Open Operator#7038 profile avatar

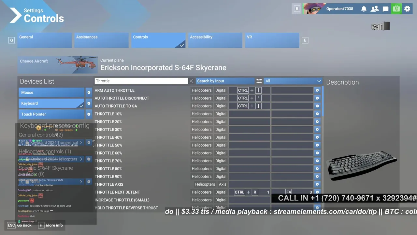(314, 9)
